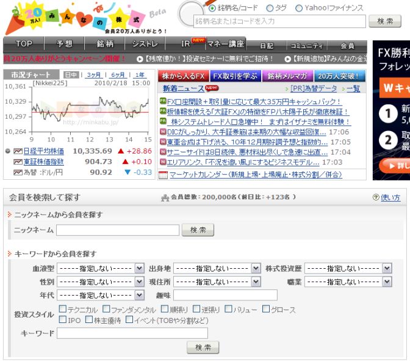Click the help question mark icon by 使い方
Screen dimensions: 410x362
point(376,198)
